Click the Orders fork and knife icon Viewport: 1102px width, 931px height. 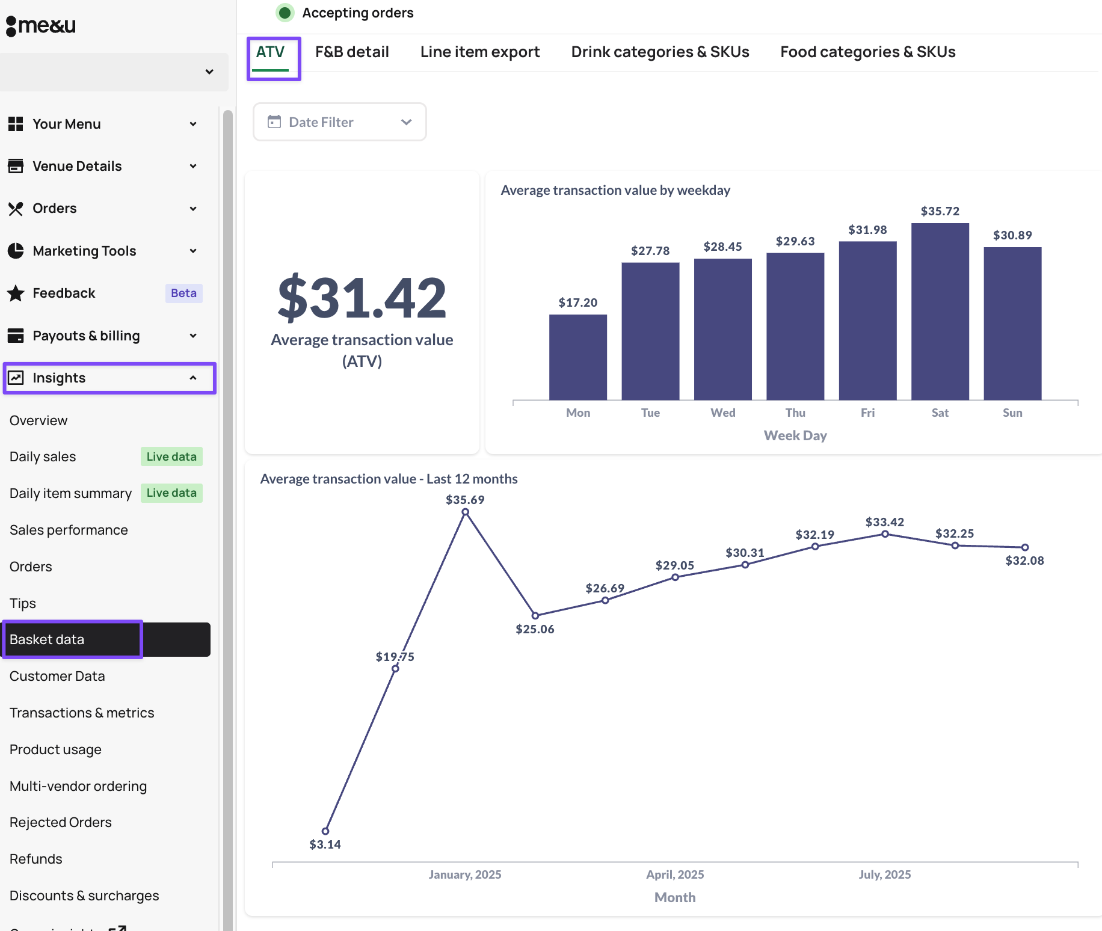pyautogui.click(x=16, y=209)
